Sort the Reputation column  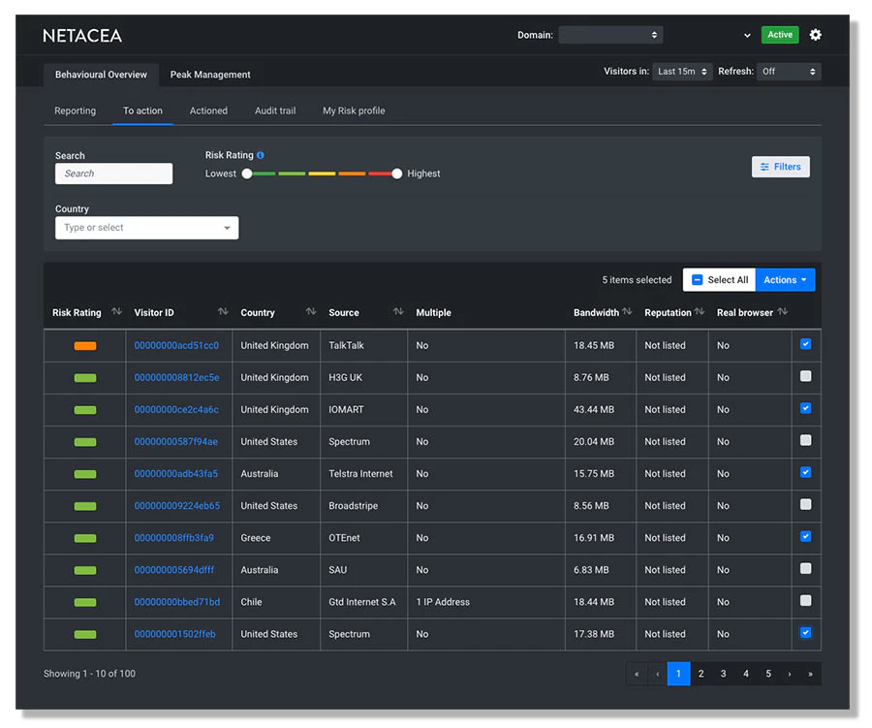click(700, 312)
